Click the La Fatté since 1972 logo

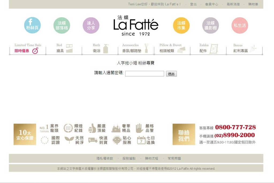tap(136, 26)
